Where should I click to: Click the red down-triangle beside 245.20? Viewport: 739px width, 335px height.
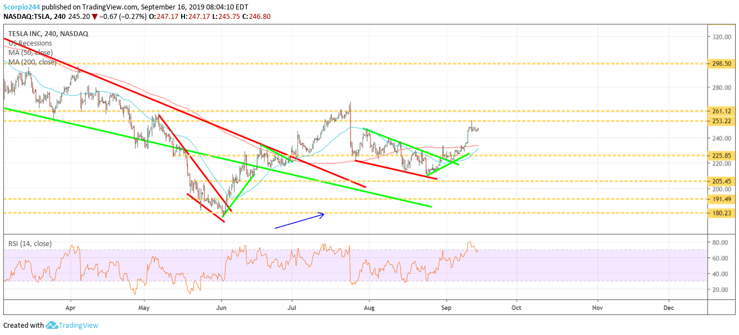click(x=94, y=17)
